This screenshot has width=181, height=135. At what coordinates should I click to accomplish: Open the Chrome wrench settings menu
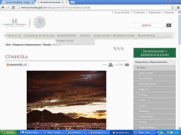click(x=178, y=7)
